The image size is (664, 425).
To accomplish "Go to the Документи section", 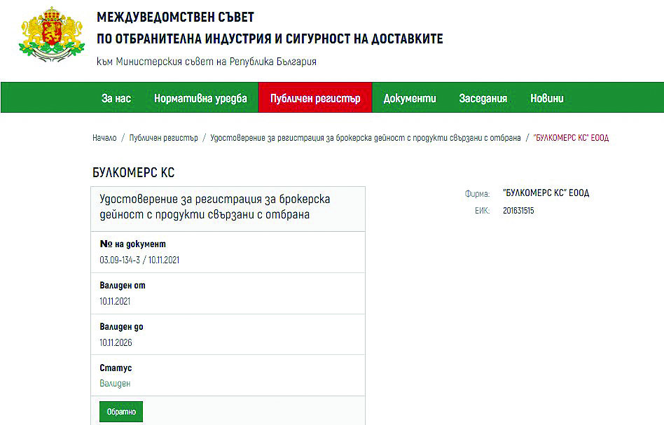I will coord(410,98).
